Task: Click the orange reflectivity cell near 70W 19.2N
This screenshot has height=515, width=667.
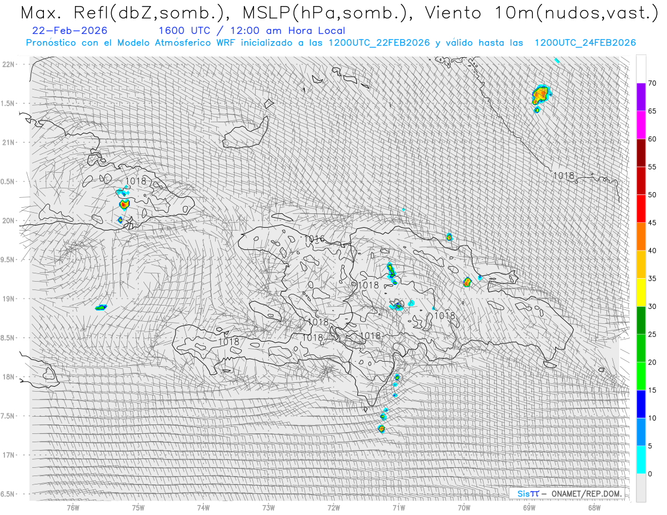Action: pyautogui.click(x=467, y=282)
